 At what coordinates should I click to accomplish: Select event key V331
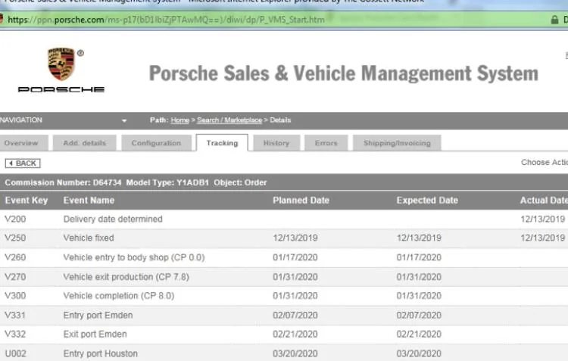[15, 316]
